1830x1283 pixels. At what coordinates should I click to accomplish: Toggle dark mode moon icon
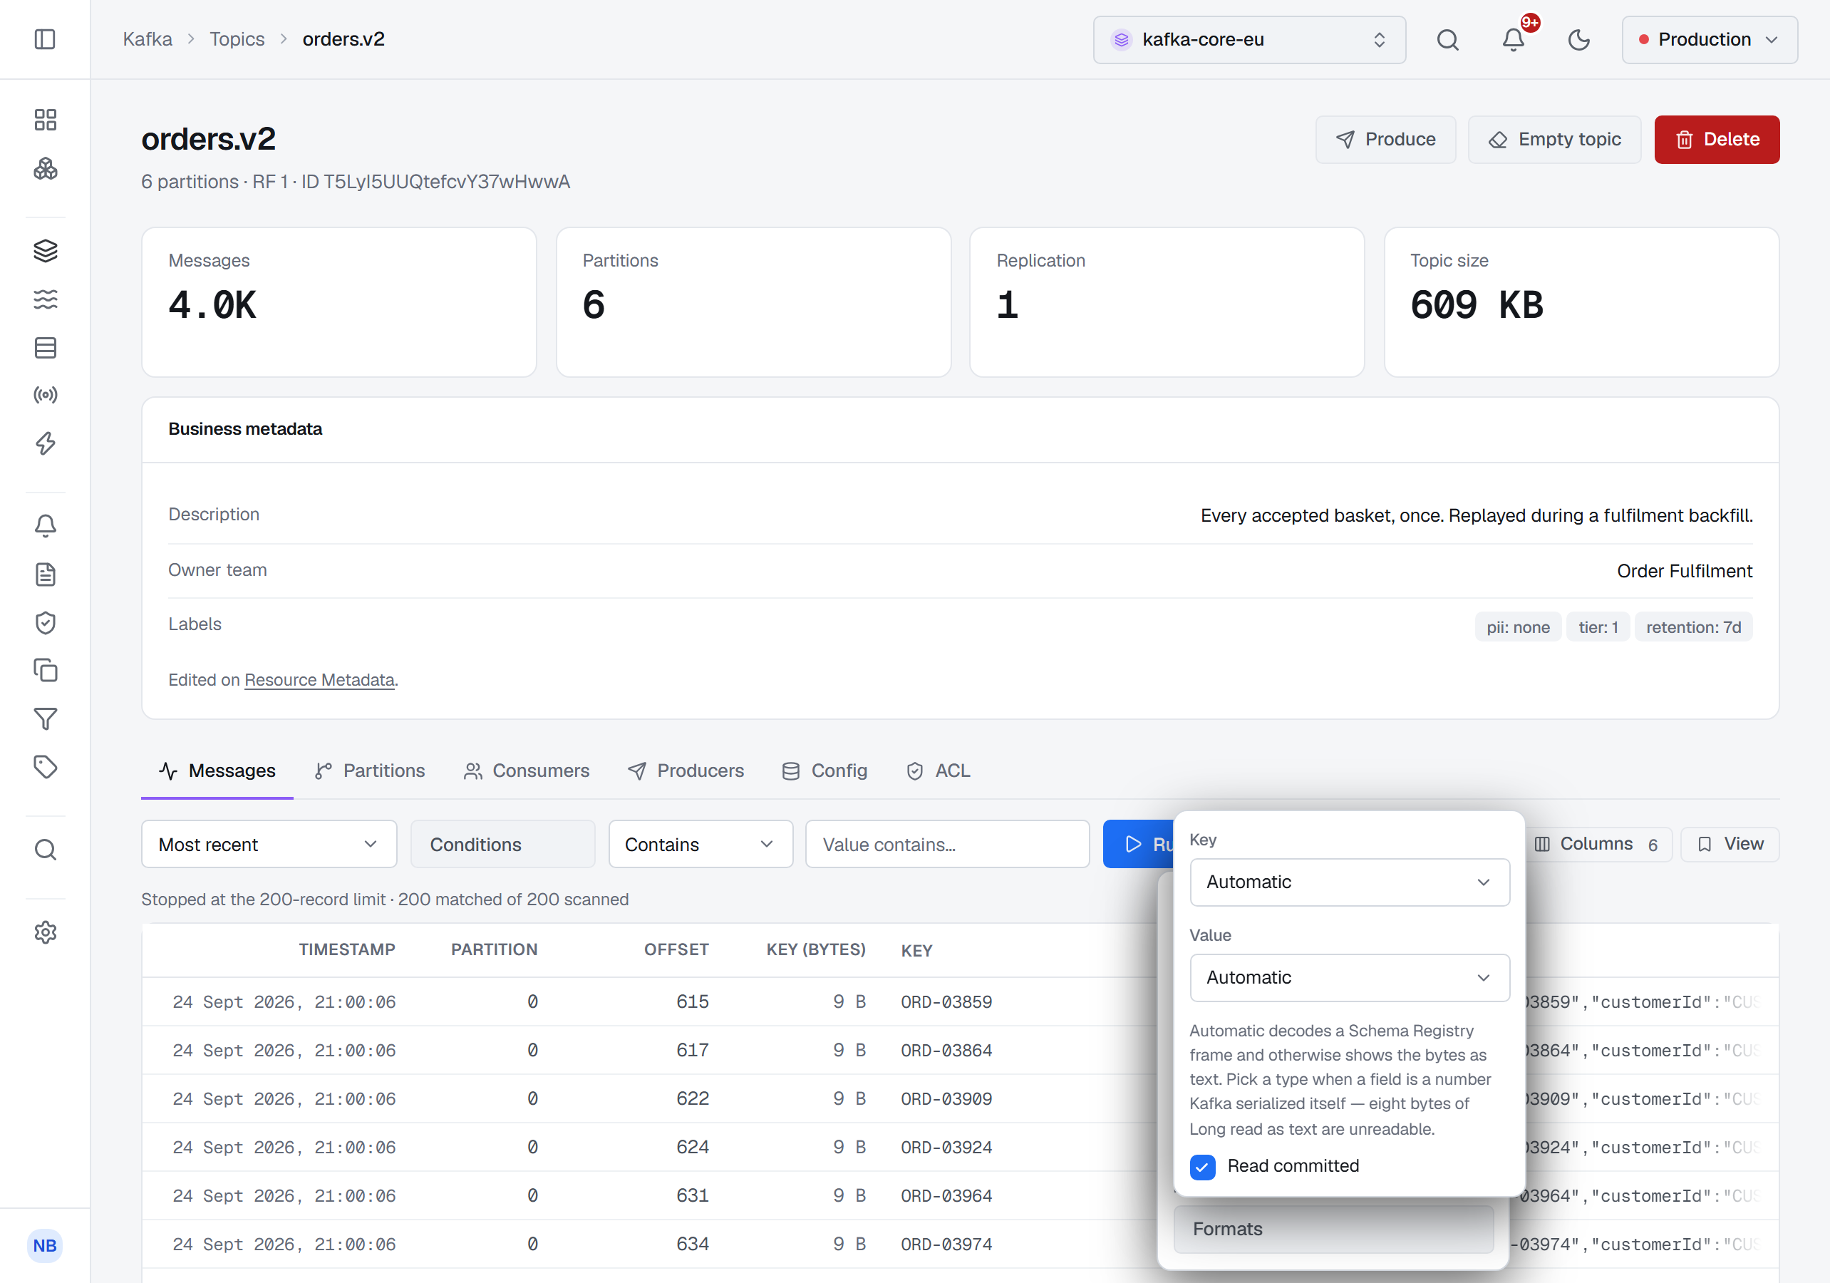click(1578, 39)
